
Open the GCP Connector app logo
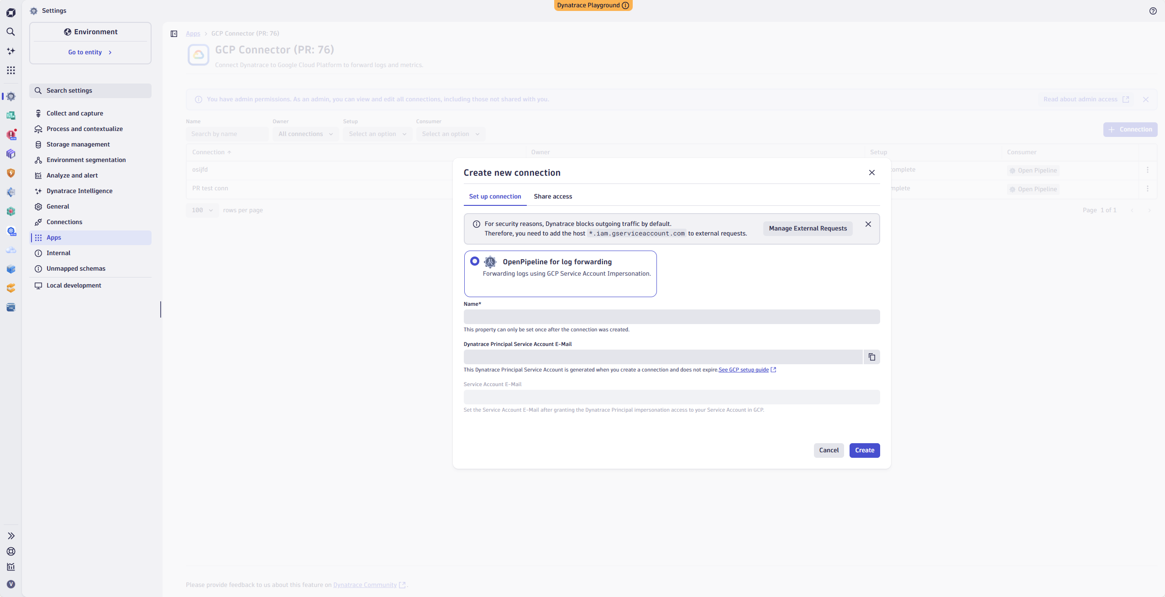199,55
